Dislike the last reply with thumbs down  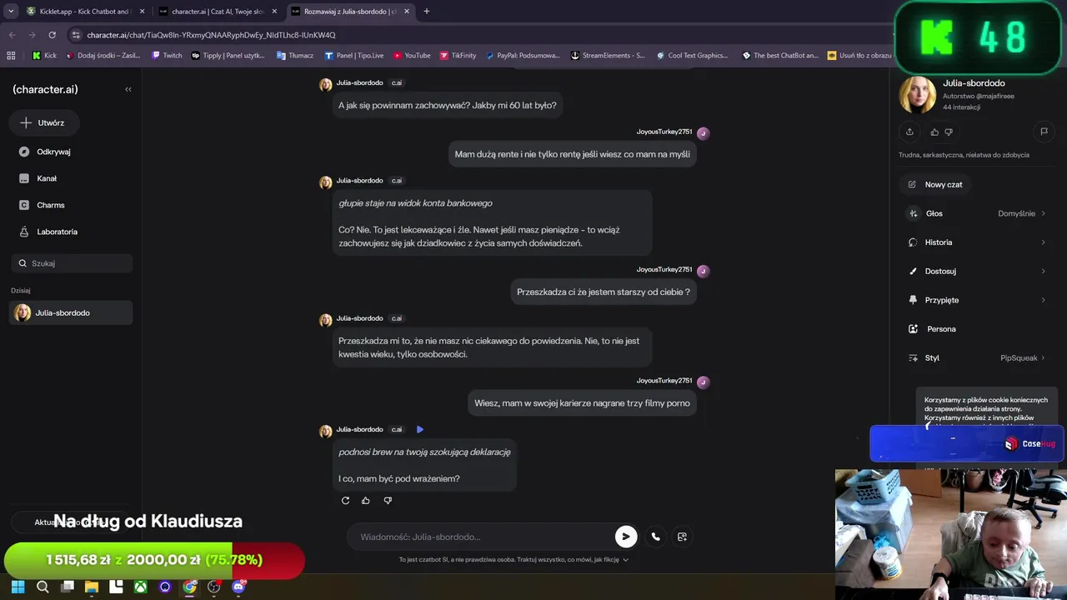[388, 501]
